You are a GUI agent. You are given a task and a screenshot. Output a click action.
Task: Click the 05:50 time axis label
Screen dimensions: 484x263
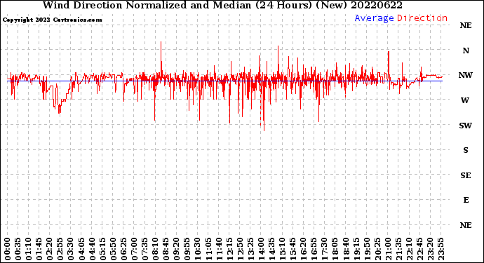113,249
